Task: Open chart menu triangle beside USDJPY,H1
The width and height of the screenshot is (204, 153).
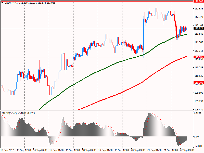Action: pyautogui.click(x=2, y=3)
